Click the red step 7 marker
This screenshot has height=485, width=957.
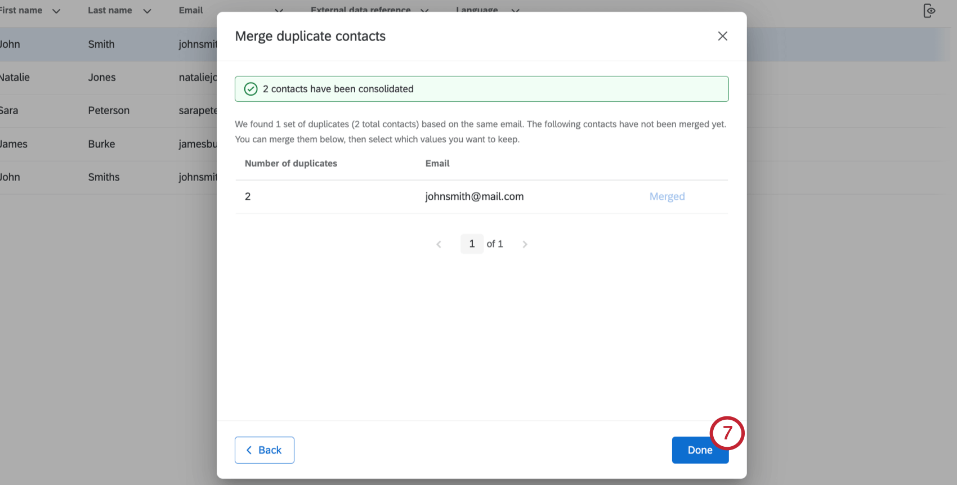727,433
